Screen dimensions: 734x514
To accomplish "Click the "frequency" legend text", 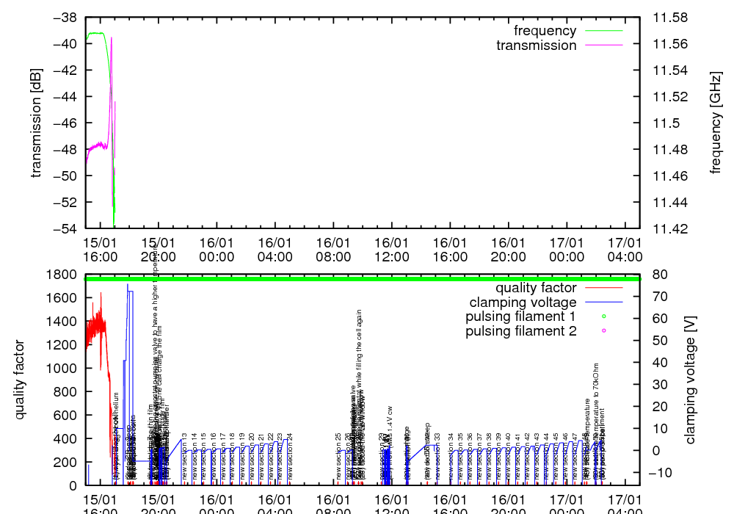I will 545,31.
